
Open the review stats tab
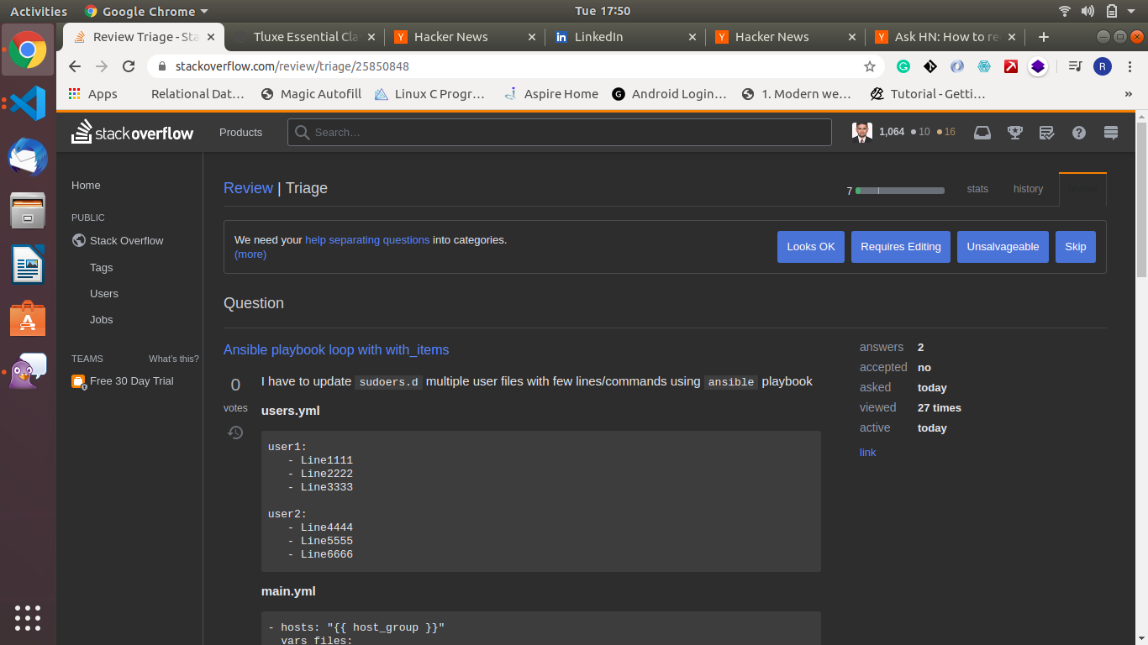pyautogui.click(x=977, y=189)
